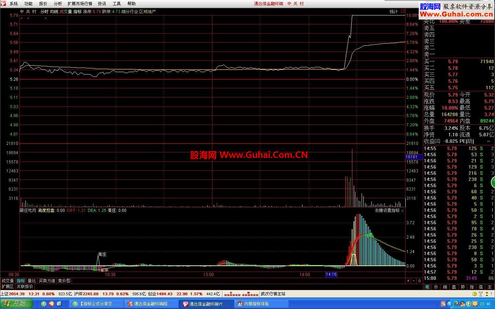Switch to 竞价图 bottom tab
This screenshot has width=495, height=309.
click(64, 281)
